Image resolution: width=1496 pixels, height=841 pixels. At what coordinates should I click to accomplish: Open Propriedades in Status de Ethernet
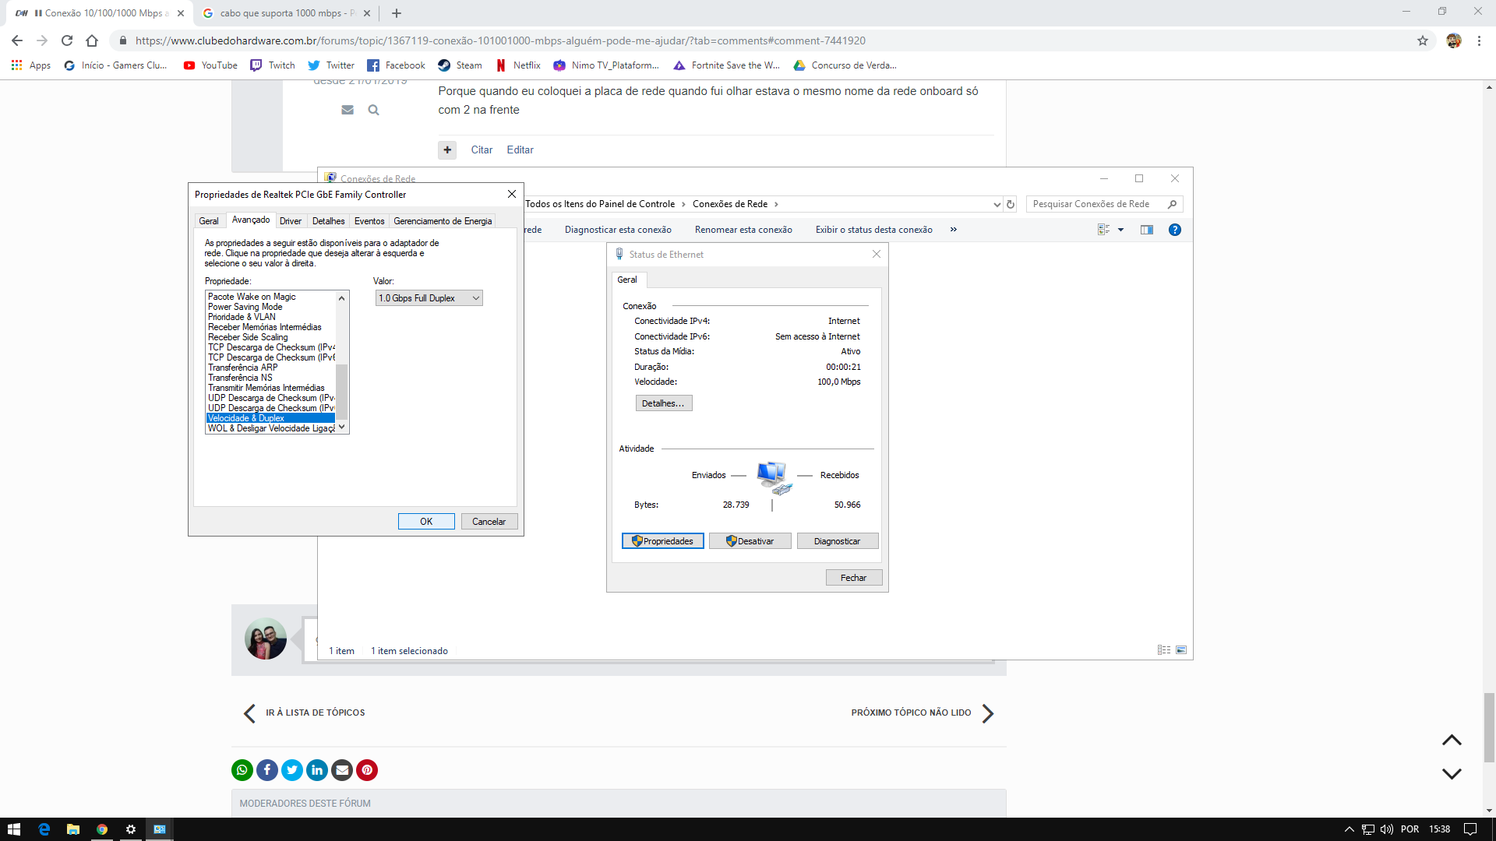click(663, 541)
